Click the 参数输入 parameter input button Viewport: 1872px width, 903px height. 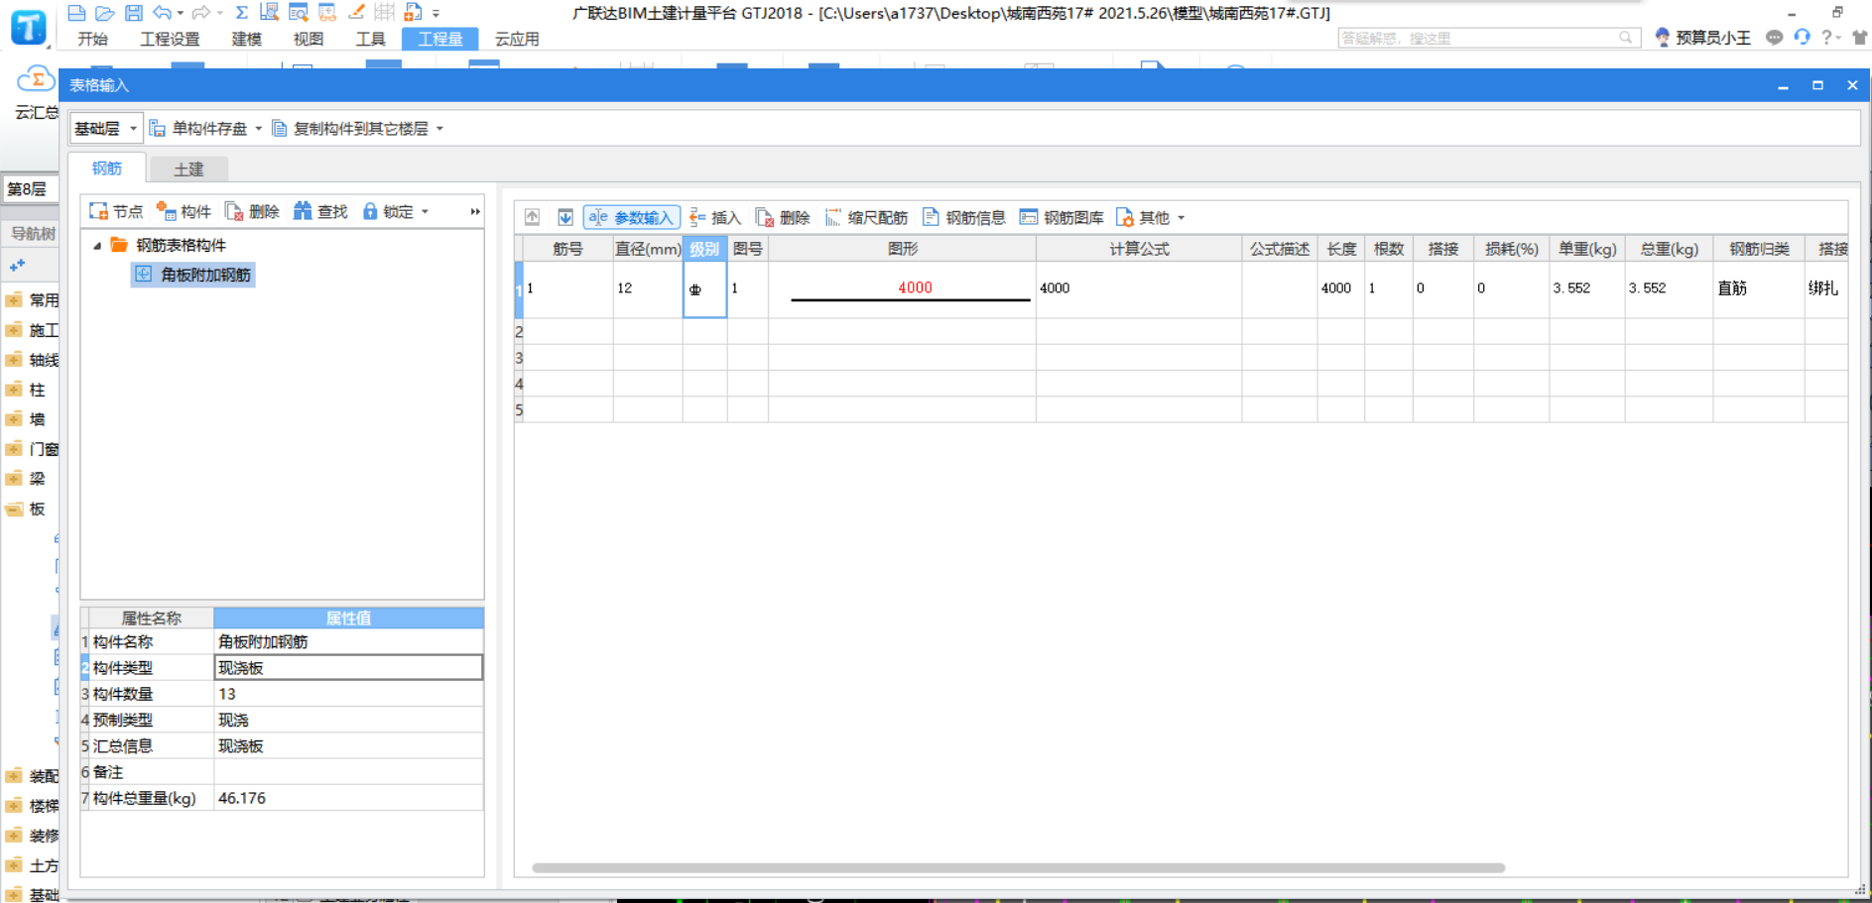click(631, 217)
